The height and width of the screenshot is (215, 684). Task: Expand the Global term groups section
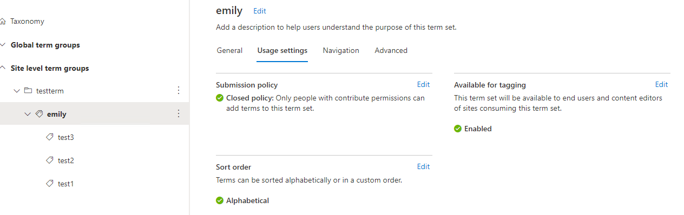3,45
